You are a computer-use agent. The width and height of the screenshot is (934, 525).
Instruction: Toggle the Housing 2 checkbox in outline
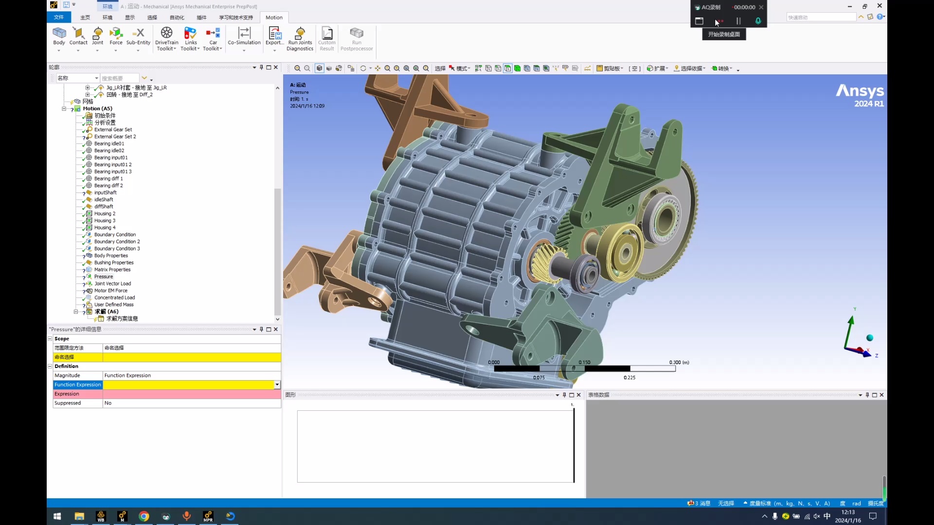click(85, 213)
